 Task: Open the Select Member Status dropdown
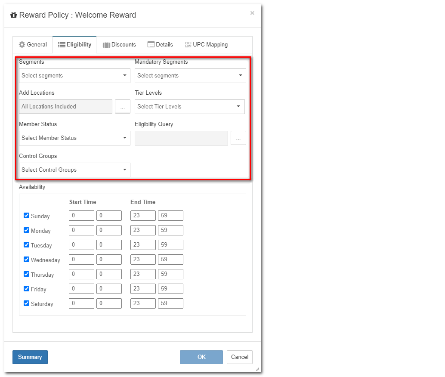point(74,138)
